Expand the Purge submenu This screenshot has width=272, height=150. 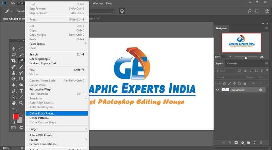pos(57,129)
